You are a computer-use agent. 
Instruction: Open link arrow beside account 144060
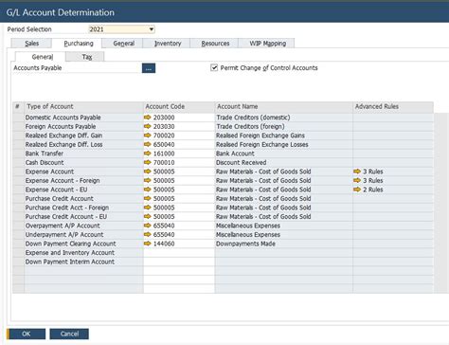(x=148, y=244)
